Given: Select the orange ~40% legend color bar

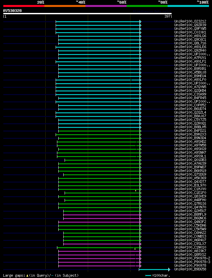Looking at the screenshot, I should tap(65, 6).
